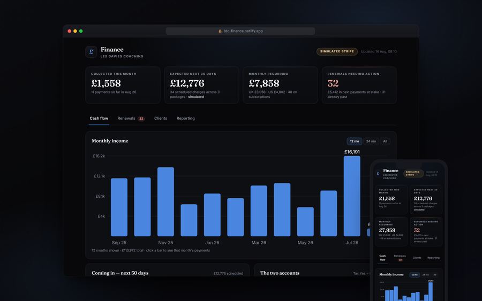Click the Sep 25 income bar
The image size is (482, 301).
tap(119, 207)
